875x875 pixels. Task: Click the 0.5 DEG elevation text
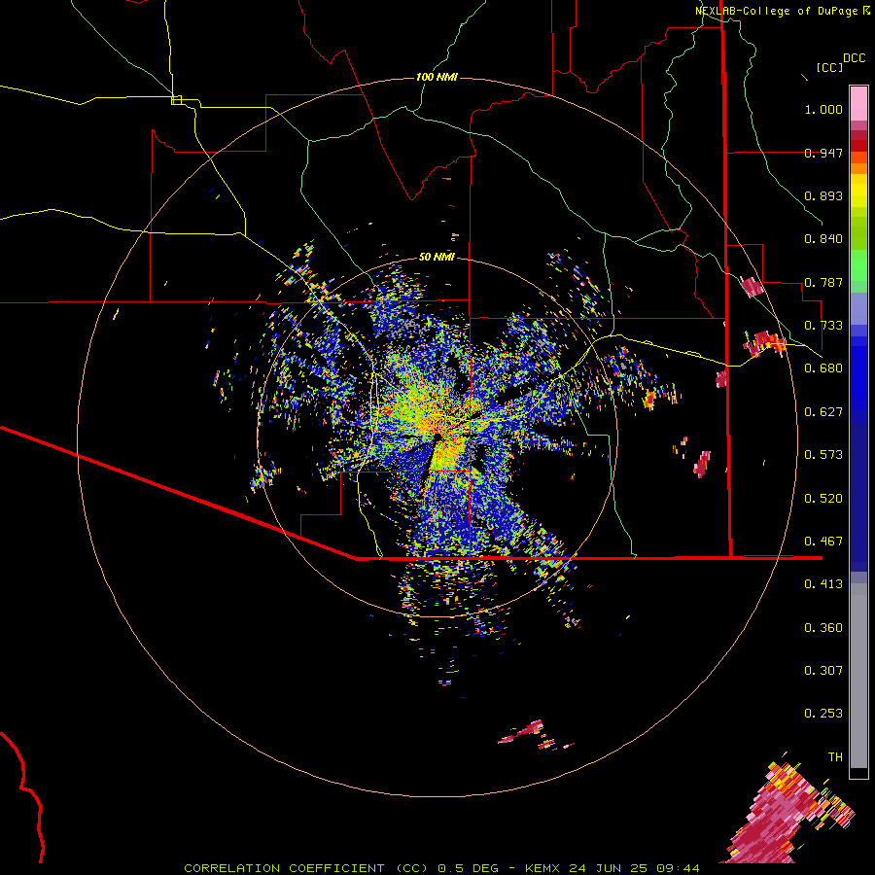[x=469, y=868]
